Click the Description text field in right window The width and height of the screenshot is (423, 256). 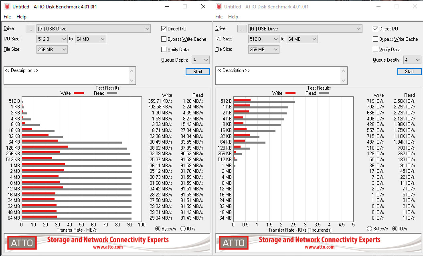pos(278,76)
